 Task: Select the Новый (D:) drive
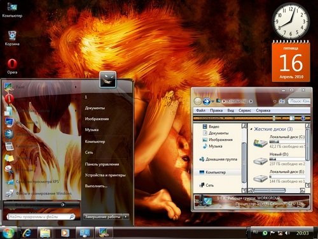pyautogui.click(x=279, y=159)
